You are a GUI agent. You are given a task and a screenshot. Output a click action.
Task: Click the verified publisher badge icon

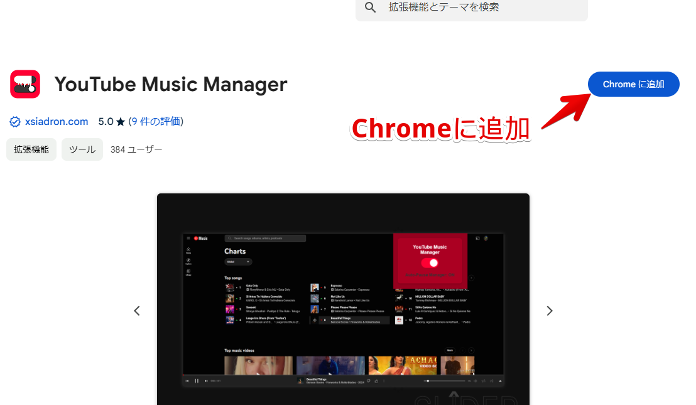[15, 122]
